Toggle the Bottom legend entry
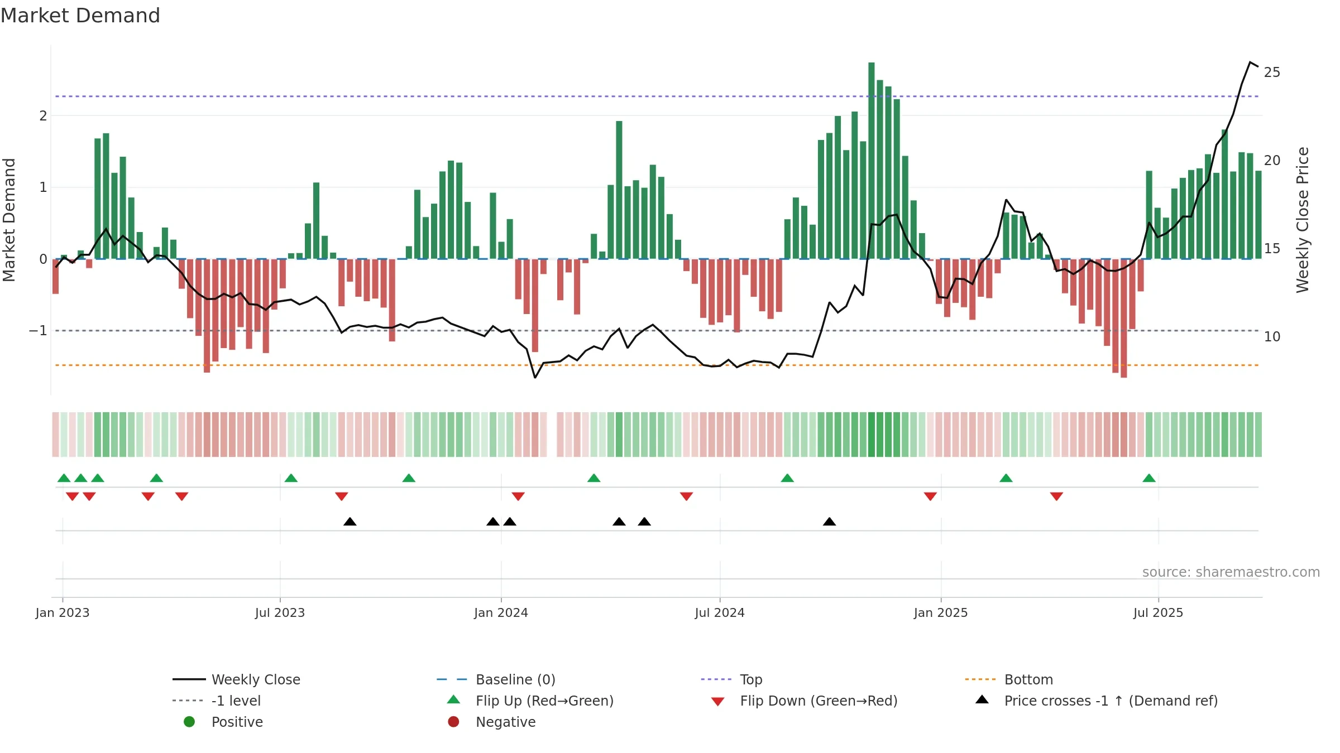 coord(1009,679)
